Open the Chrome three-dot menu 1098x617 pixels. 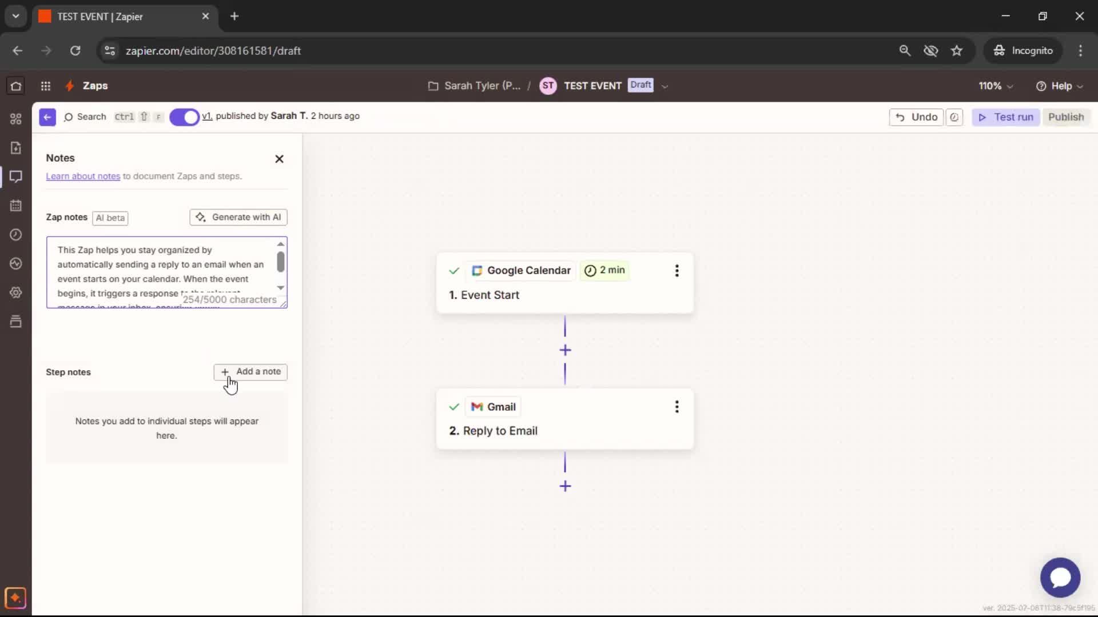click(x=1080, y=50)
